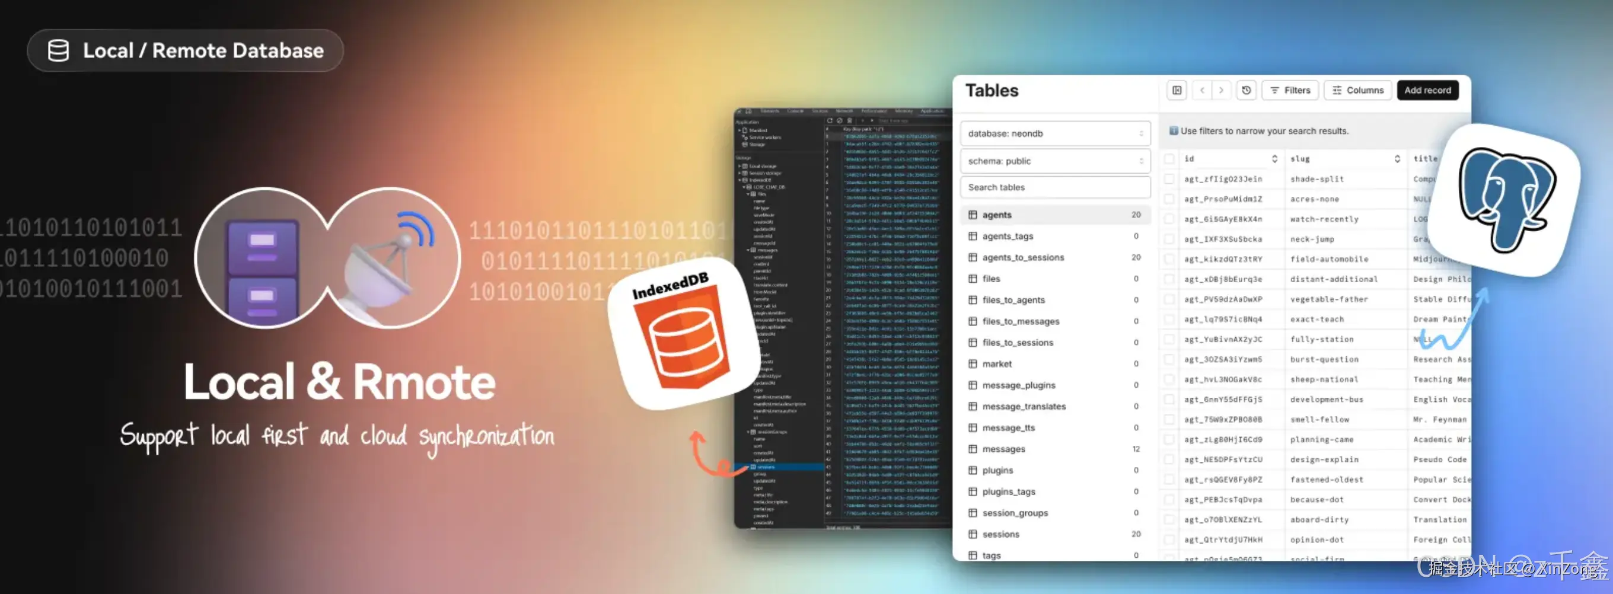Click the table icon beside agents_tags
Viewport: 1613px width, 594px height.
tap(973, 236)
